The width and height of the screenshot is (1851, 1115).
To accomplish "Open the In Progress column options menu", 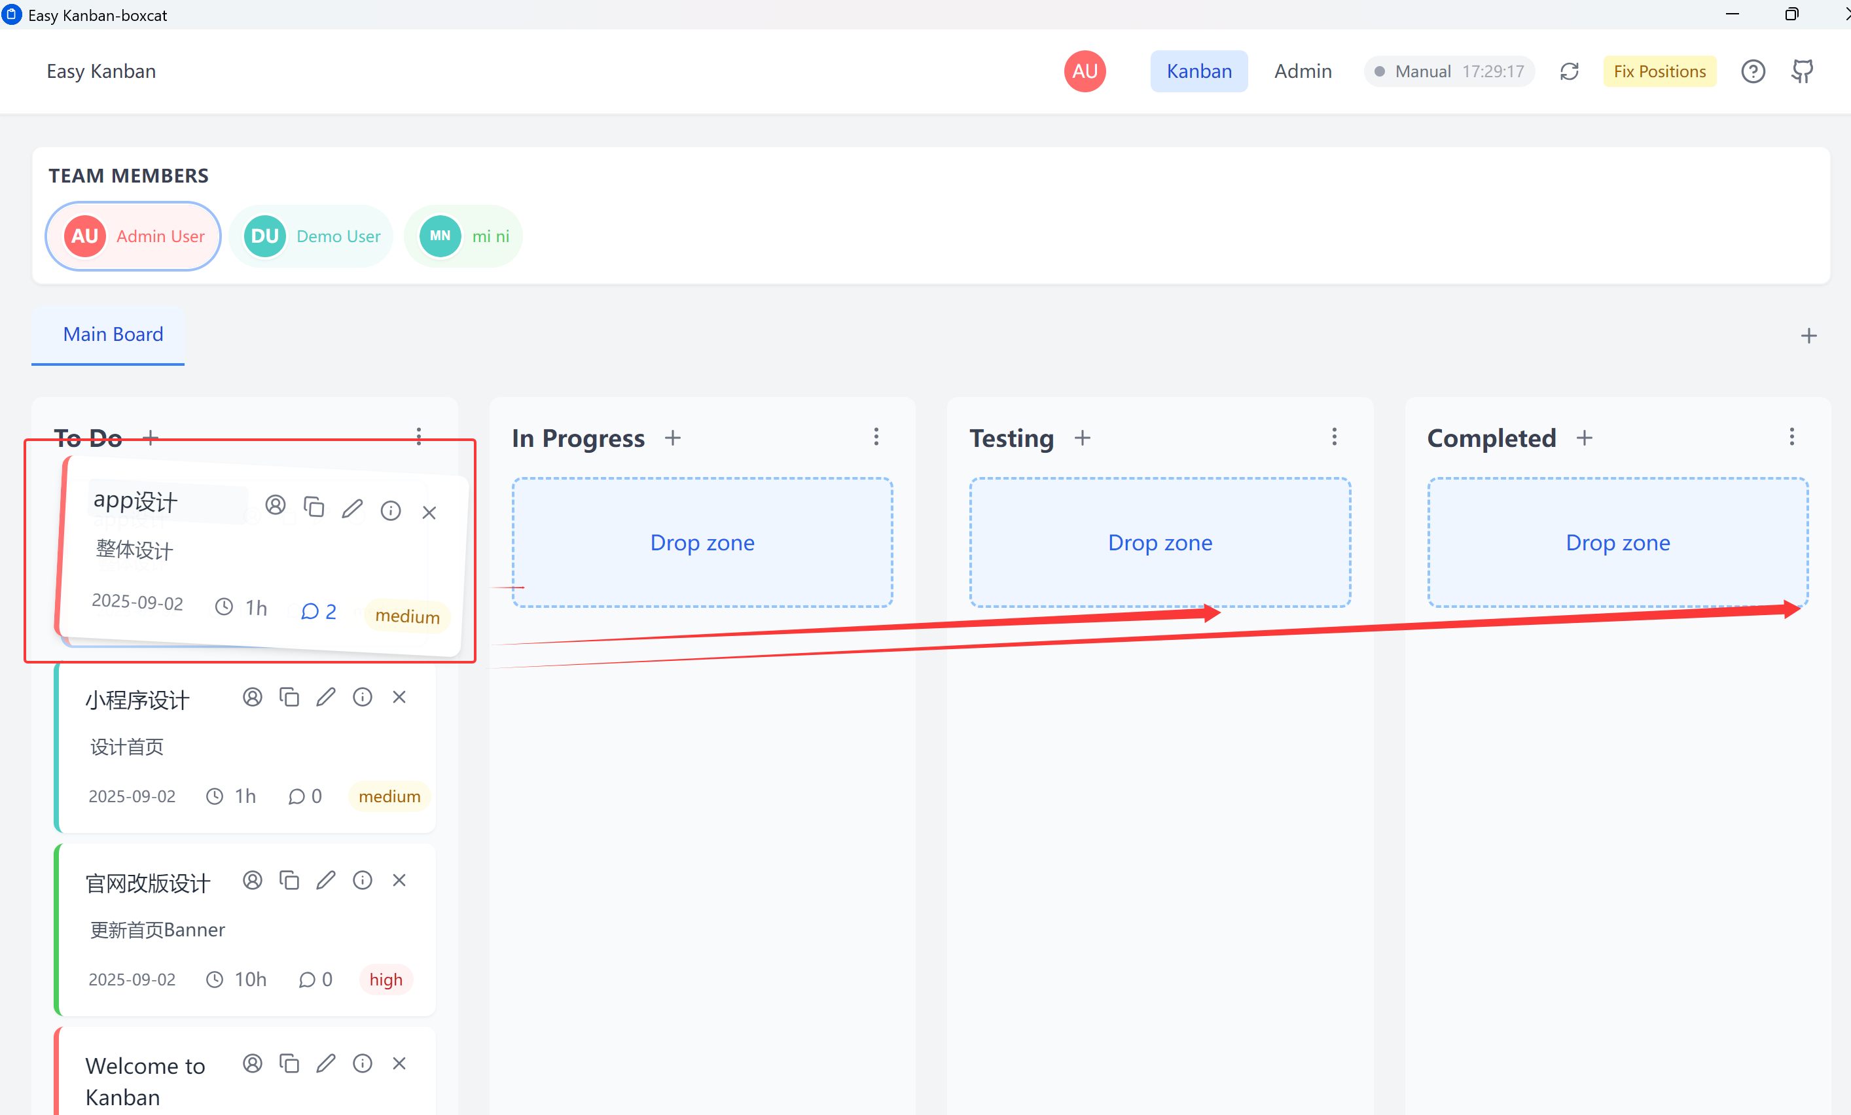I will (876, 436).
